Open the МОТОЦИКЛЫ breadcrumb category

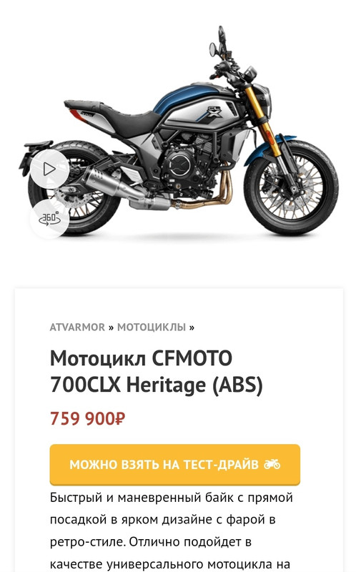tap(152, 327)
